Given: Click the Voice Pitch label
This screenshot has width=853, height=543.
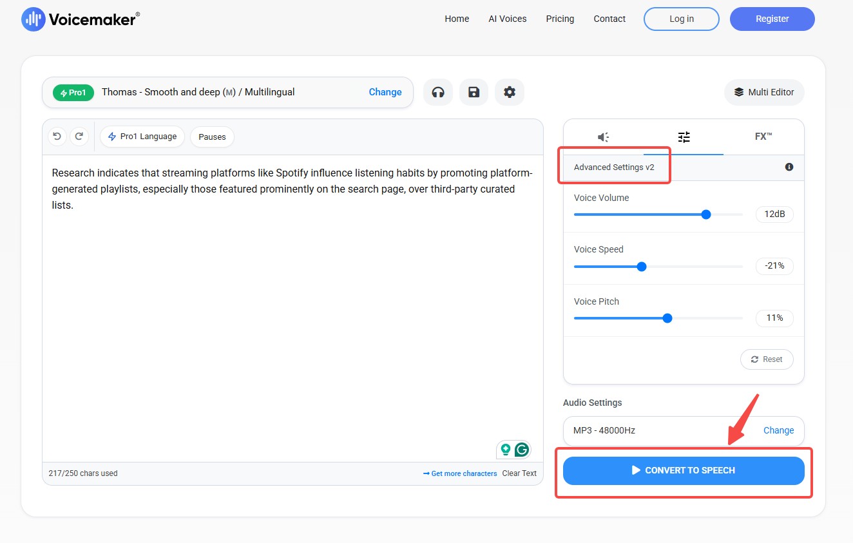Looking at the screenshot, I should (597, 301).
